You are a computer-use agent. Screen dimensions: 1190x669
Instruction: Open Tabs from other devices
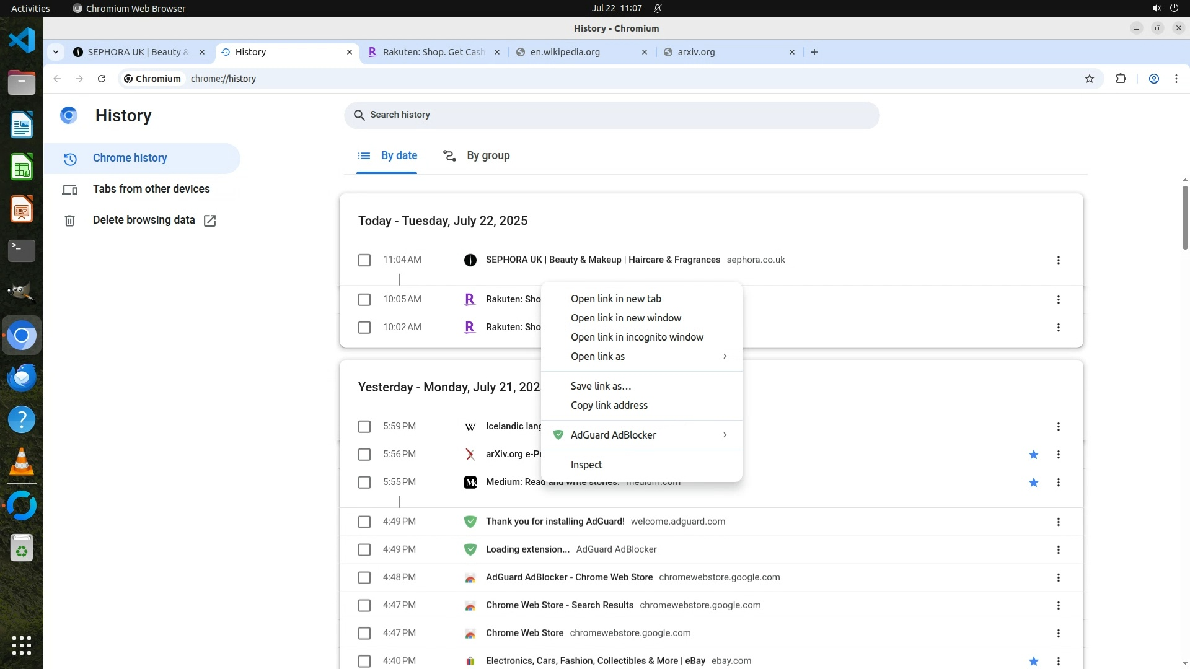coord(151,189)
